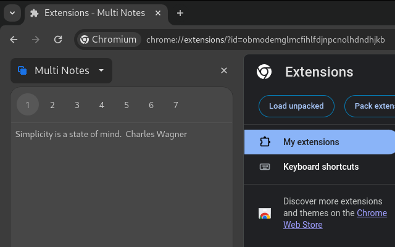
Task: Open the Multi Notes side panel dropdown
Action: (62, 70)
